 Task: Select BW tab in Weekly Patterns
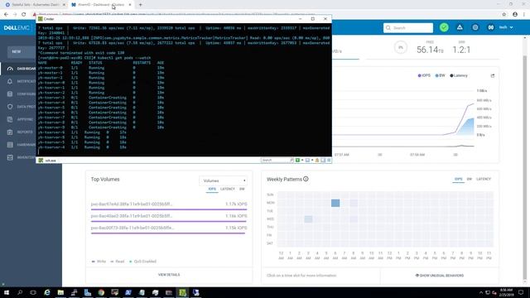pyautogui.click(x=470, y=179)
